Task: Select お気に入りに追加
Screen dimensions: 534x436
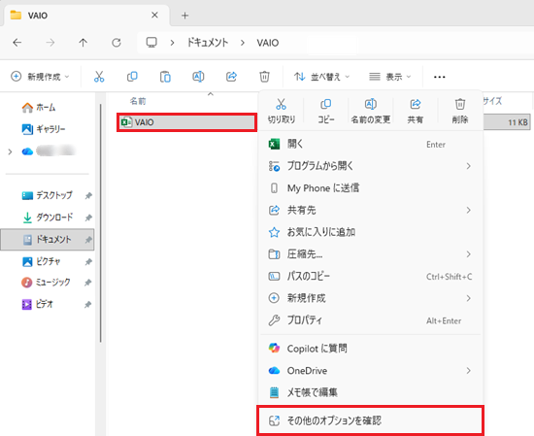Action: point(371,232)
